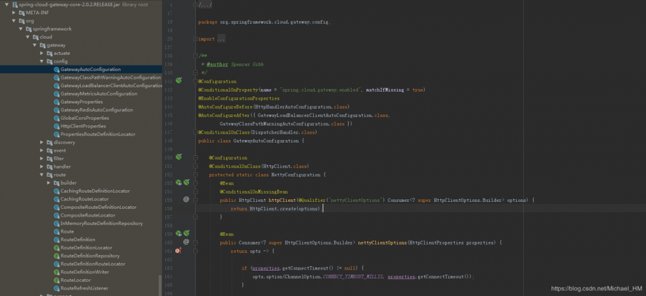Click the jar library root icon

coord(15,5)
